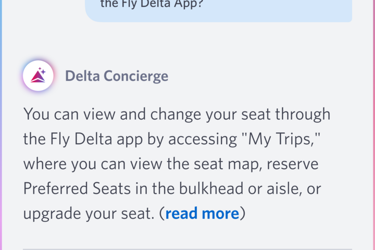Screen dimensions: 375x250
Task: Open the "read more" link
Action: [x=202, y=213]
